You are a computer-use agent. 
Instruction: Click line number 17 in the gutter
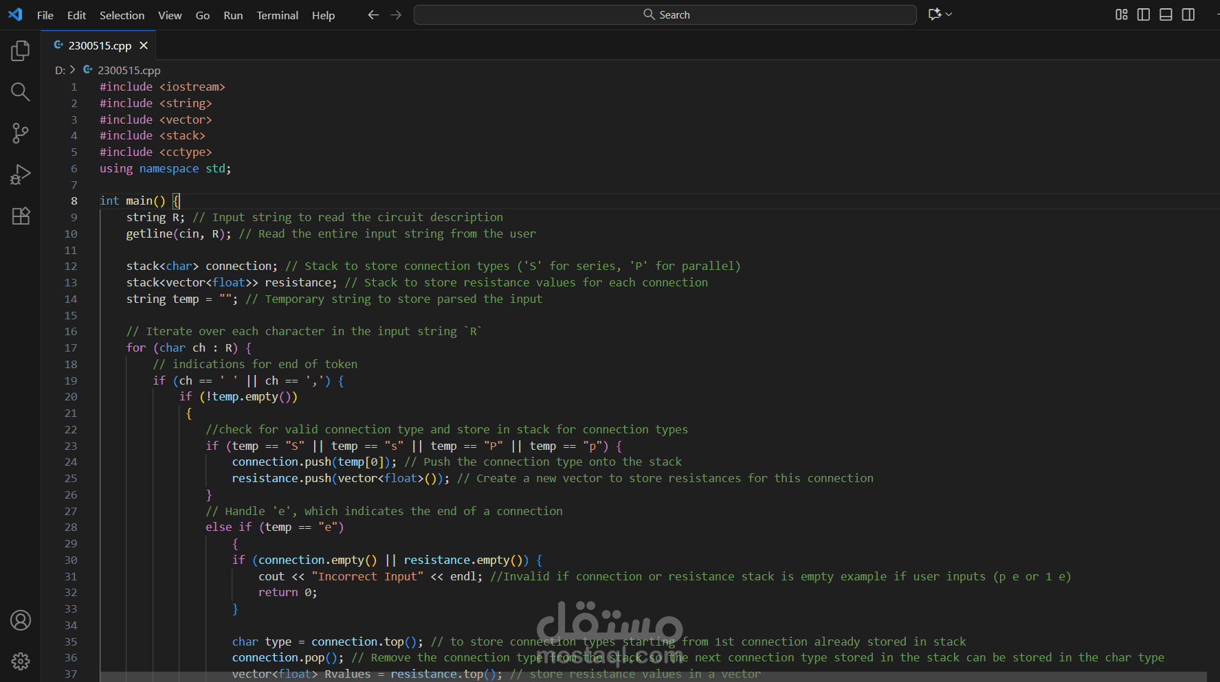71,348
